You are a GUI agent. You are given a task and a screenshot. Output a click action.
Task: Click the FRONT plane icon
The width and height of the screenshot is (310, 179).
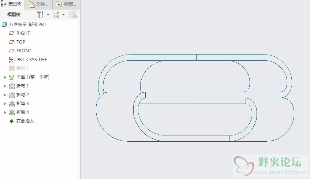point(12,51)
